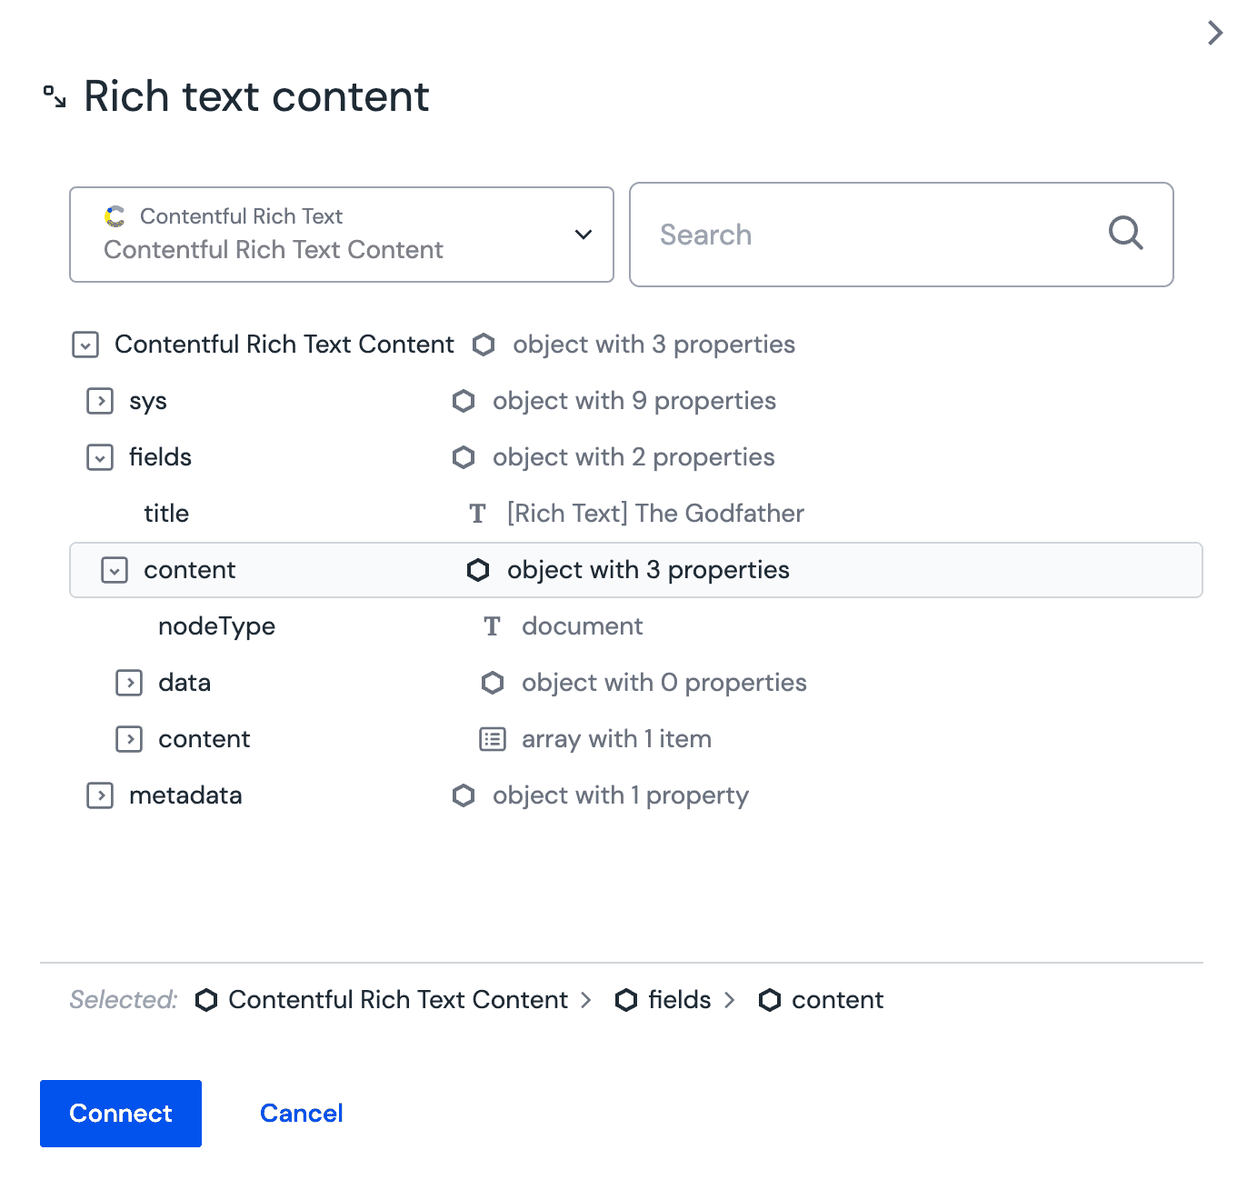Click the chevron arrow at top right
Viewport: 1247px width, 1180px height.
pyautogui.click(x=1215, y=33)
